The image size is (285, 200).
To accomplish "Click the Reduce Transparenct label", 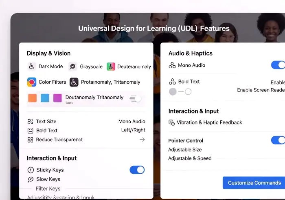I will pyautogui.click(x=59, y=140).
